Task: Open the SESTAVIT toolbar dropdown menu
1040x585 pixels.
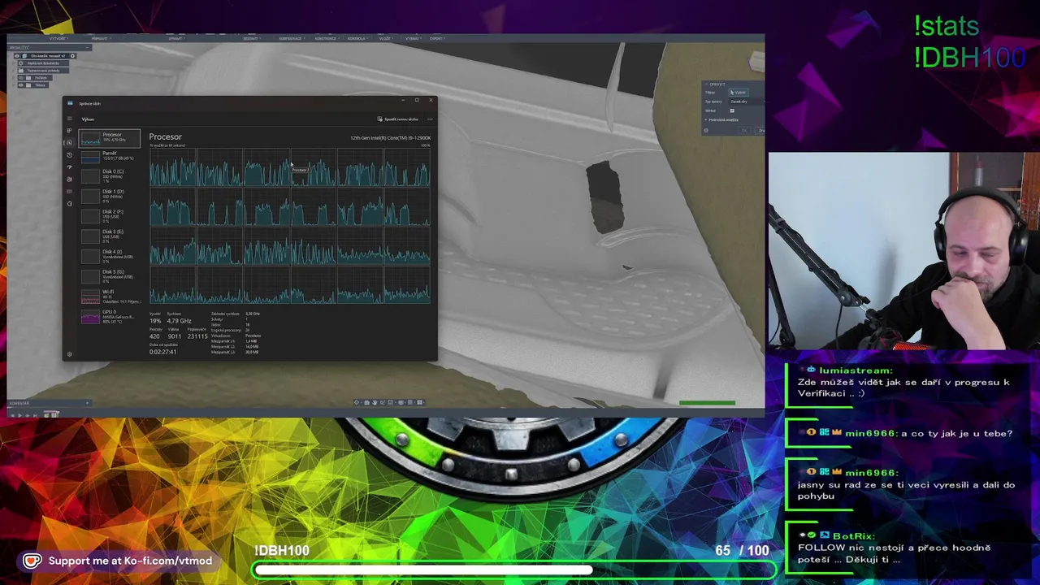Action: (252, 39)
